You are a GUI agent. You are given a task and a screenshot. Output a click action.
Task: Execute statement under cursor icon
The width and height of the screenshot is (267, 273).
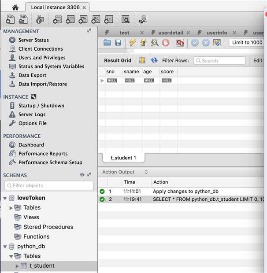143,42
